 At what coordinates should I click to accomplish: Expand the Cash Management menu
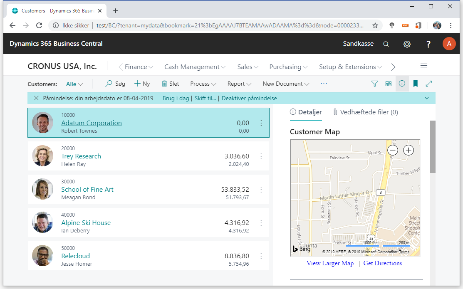pos(195,67)
